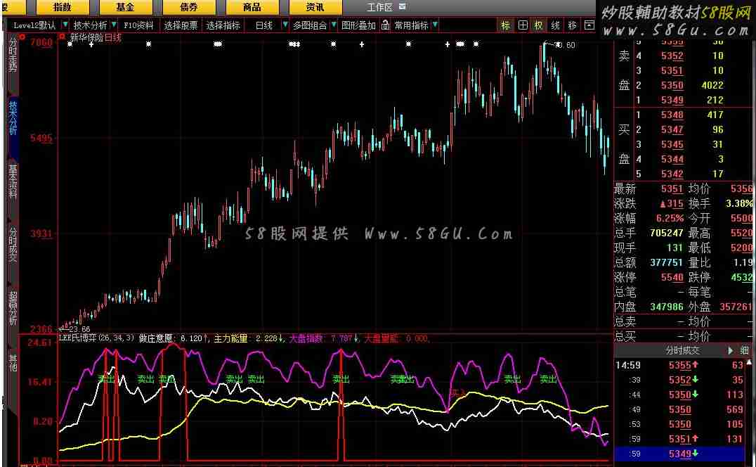Click the tick row with volume 569

[680, 409]
